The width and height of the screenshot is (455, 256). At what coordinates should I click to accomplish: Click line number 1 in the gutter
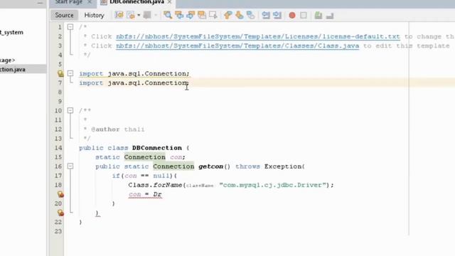coord(60,27)
